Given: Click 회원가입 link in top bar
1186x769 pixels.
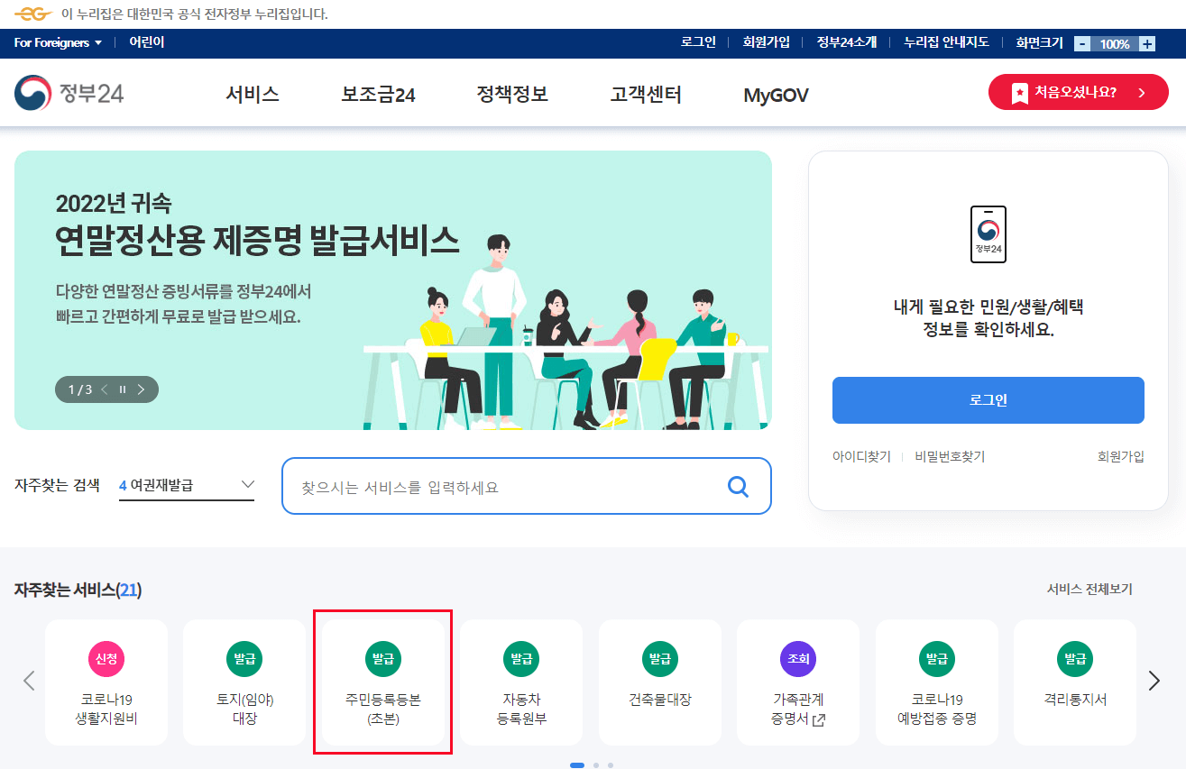Looking at the screenshot, I should coord(767,42).
